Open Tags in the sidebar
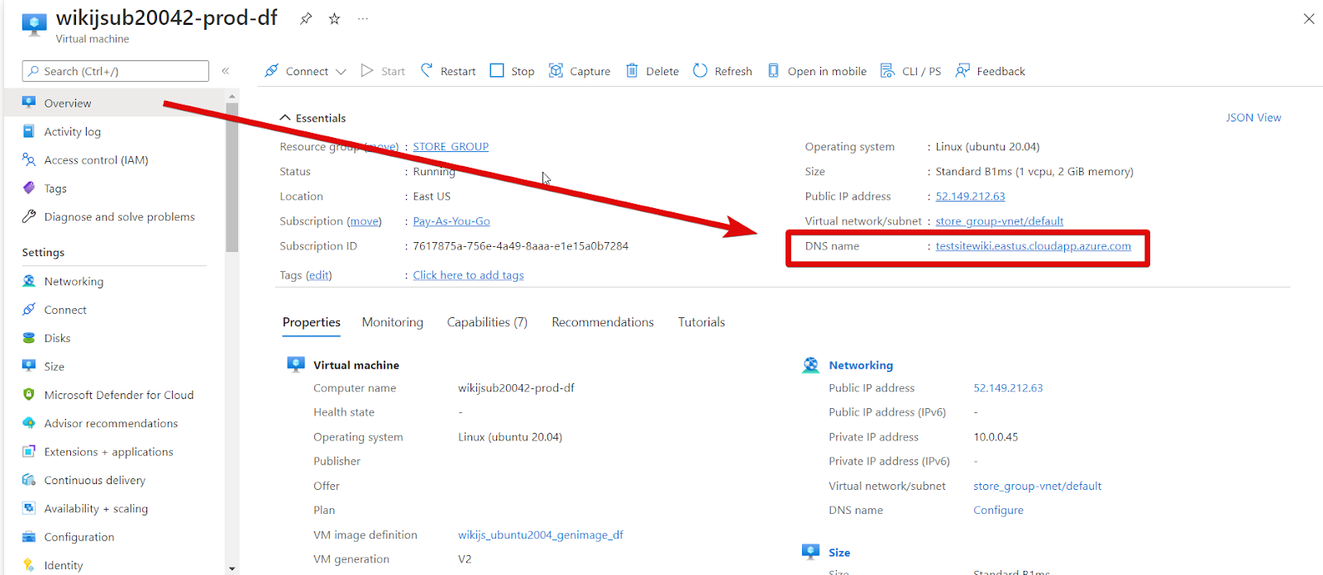 point(55,188)
